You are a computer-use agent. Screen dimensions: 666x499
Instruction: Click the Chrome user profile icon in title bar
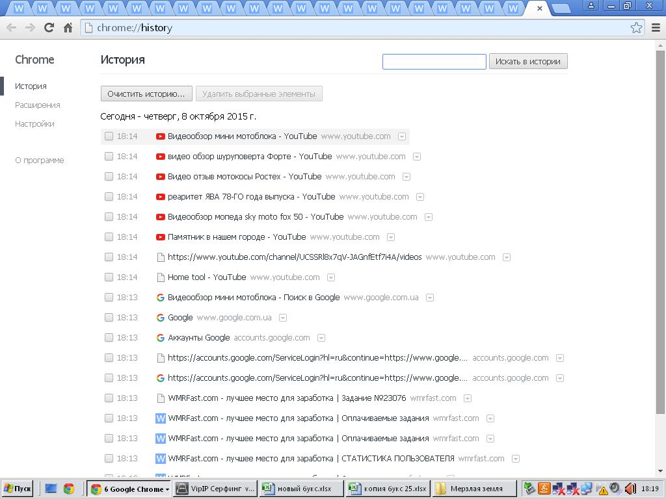pyautogui.click(x=591, y=6)
